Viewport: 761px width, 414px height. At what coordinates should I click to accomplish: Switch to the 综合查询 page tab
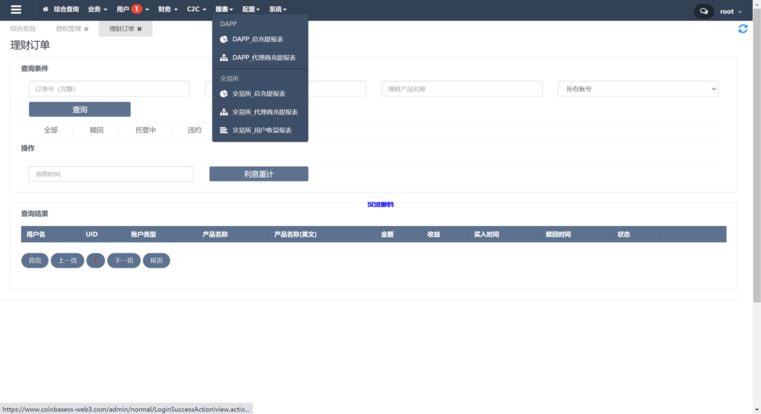[x=23, y=29]
